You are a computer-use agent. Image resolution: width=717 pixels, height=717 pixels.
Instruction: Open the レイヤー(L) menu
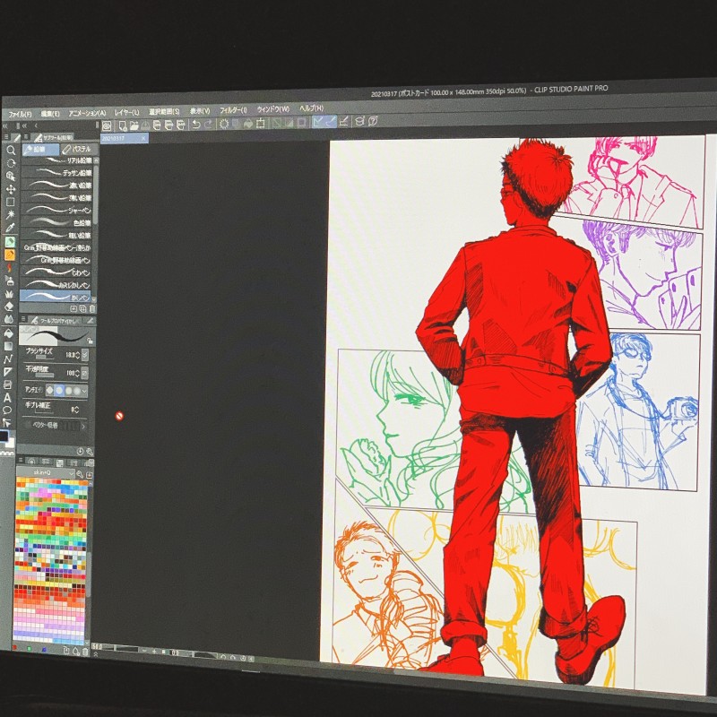126,112
